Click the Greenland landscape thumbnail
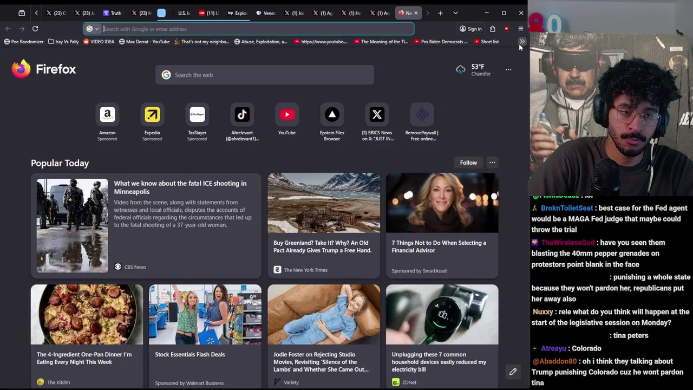 coord(323,203)
